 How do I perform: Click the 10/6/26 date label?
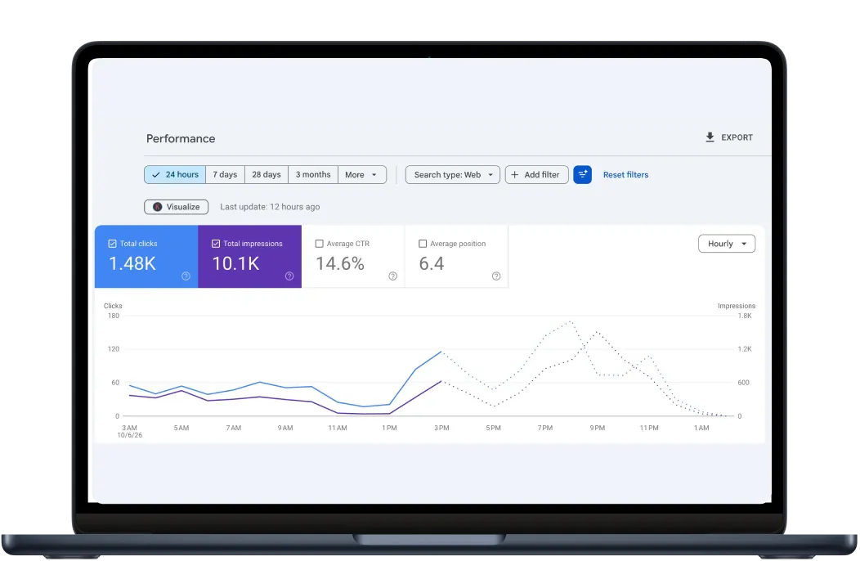click(x=129, y=435)
